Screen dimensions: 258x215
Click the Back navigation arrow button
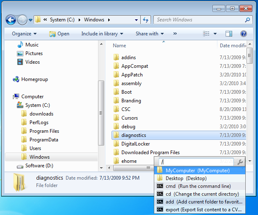tap(11, 20)
